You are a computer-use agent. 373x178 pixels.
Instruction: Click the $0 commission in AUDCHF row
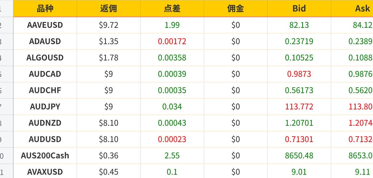click(x=236, y=90)
